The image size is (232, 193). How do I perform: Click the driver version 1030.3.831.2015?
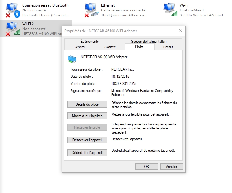tap(124, 84)
